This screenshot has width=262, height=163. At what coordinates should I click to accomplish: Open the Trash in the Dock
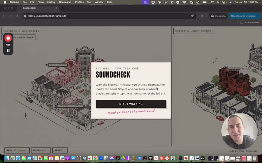pos(254,158)
